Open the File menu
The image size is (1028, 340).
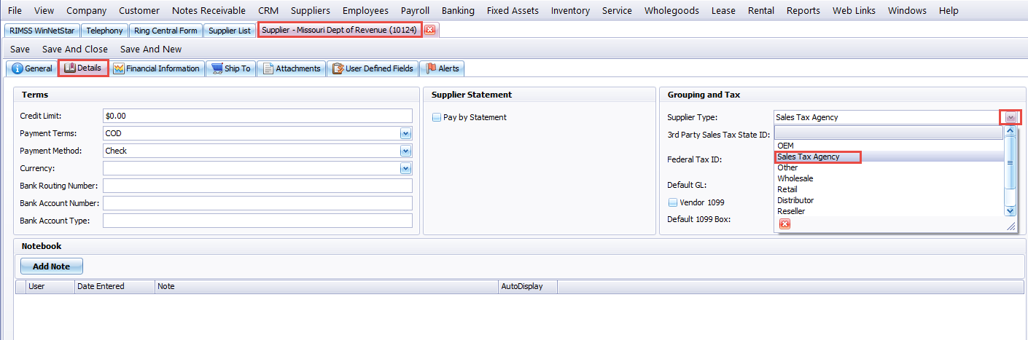tap(15, 11)
